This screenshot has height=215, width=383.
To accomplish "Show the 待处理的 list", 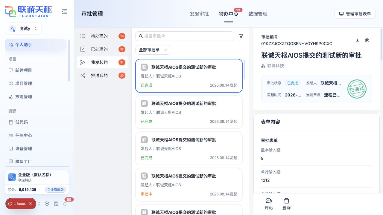I will pyautogui.click(x=103, y=36).
